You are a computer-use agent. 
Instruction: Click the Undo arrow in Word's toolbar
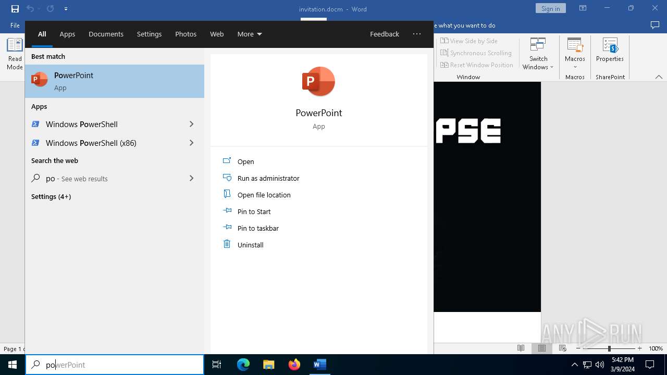30,8
